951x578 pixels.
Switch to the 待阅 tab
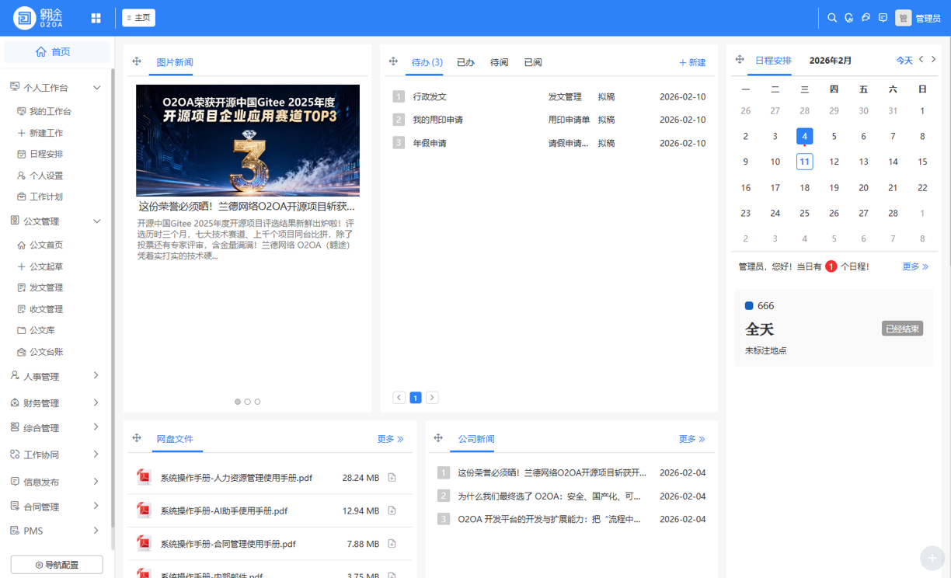(499, 62)
